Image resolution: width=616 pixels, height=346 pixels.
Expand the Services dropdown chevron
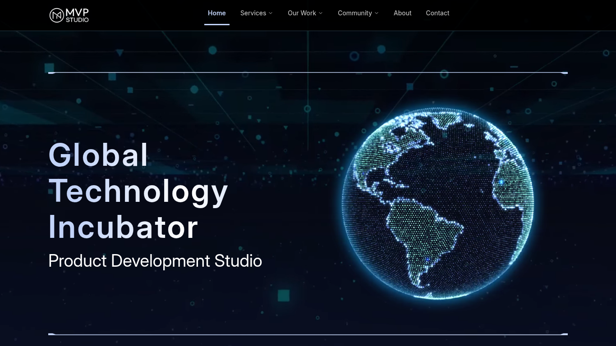tap(271, 14)
